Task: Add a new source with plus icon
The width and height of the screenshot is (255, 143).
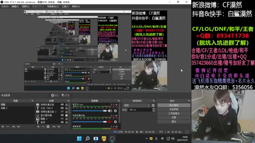Action: (x=38, y=126)
